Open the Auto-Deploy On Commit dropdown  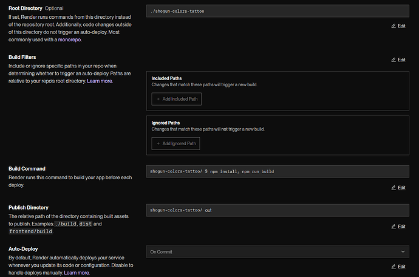point(278,252)
